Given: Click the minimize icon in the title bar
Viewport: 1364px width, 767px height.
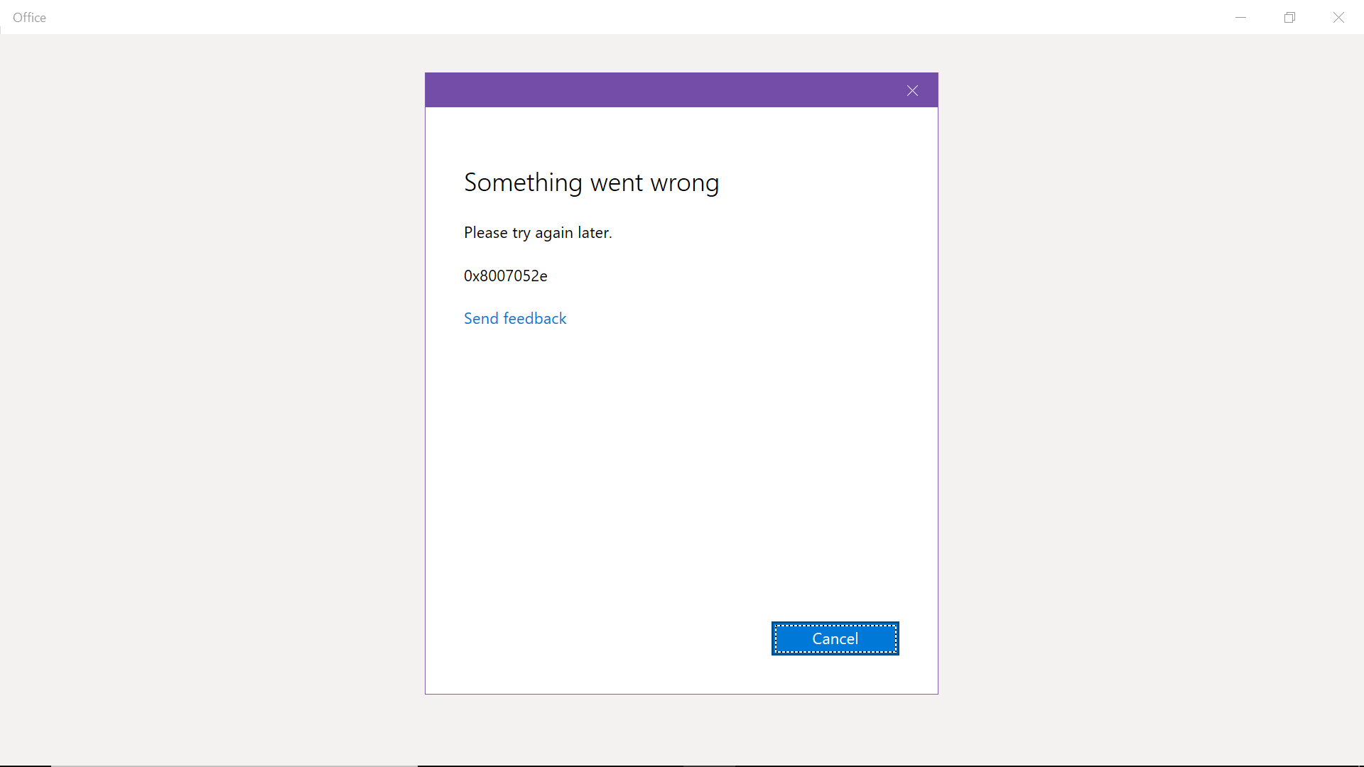Looking at the screenshot, I should [x=1240, y=17].
